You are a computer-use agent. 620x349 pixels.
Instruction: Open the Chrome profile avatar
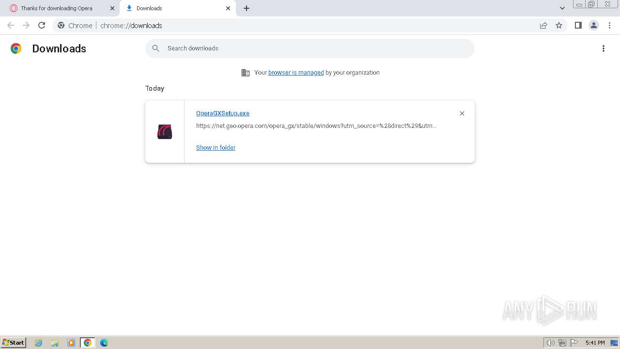click(x=594, y=25)
